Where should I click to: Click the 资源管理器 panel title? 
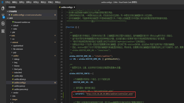12,7
